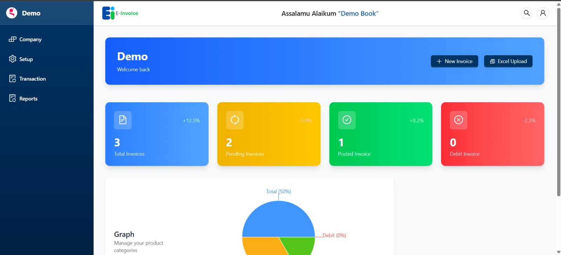The width and height of the screenshot is (561, 255).
Task: Click the "Welcome back" banner text
Action: tap(134, 69)
